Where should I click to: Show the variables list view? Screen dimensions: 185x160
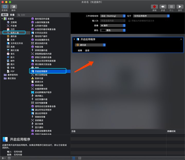pyautogui.click(x=80, y=158)
